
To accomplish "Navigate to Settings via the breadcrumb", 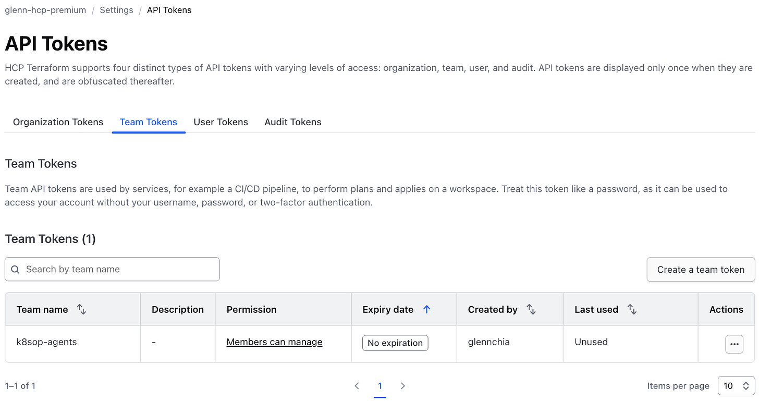I will coord(116,9).
